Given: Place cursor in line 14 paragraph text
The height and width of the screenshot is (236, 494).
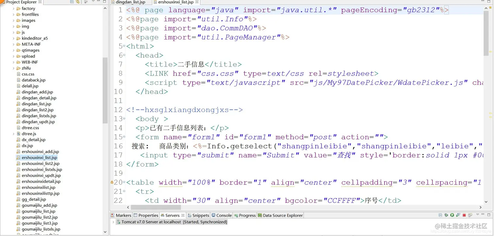Looking at the screenshot, I should (180, 128).
